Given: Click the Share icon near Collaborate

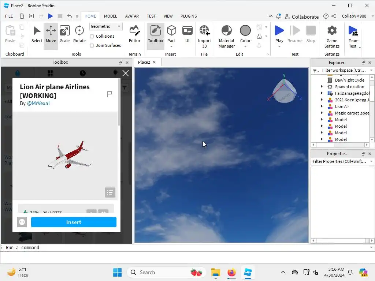Looking at the screenshot, I should coord(334,16).
